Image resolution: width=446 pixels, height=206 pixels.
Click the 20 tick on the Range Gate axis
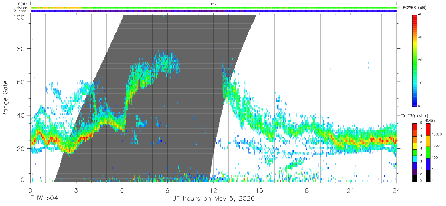coord(21,149)
